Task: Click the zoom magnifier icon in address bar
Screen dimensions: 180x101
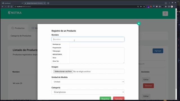Action: coord(138,7)
